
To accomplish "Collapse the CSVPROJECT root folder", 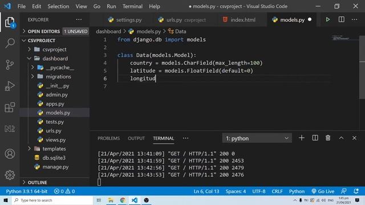I will (55, 40).
